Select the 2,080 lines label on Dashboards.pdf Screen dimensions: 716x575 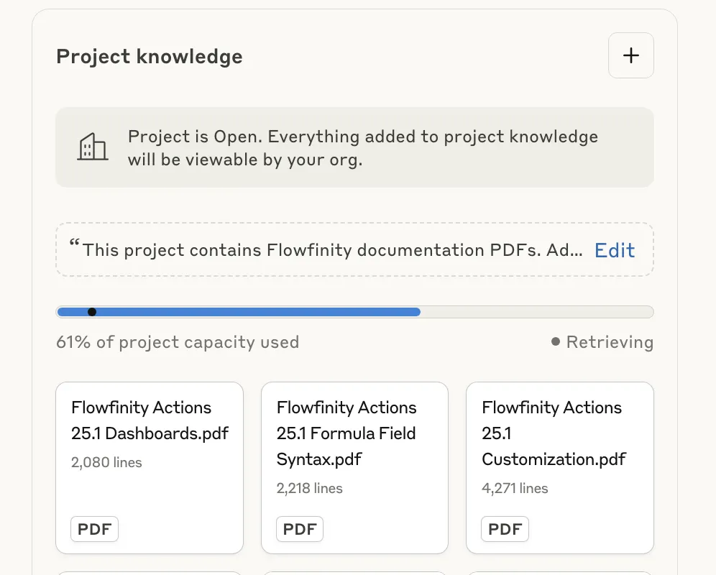point(106,462)
